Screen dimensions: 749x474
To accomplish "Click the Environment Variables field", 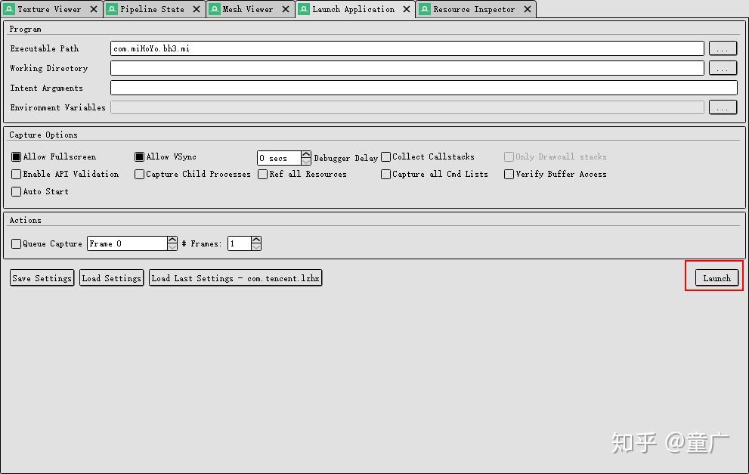I will tap(407, 107).
